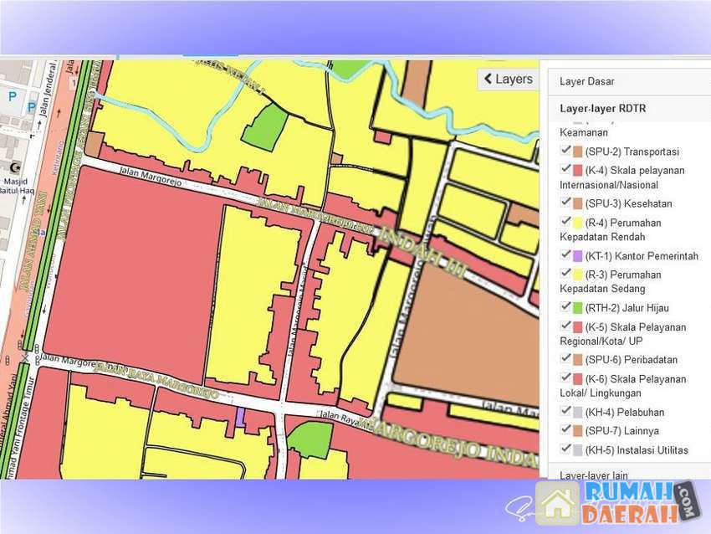Click the purple KT-1 legend color box

click(x=577, y=256)
